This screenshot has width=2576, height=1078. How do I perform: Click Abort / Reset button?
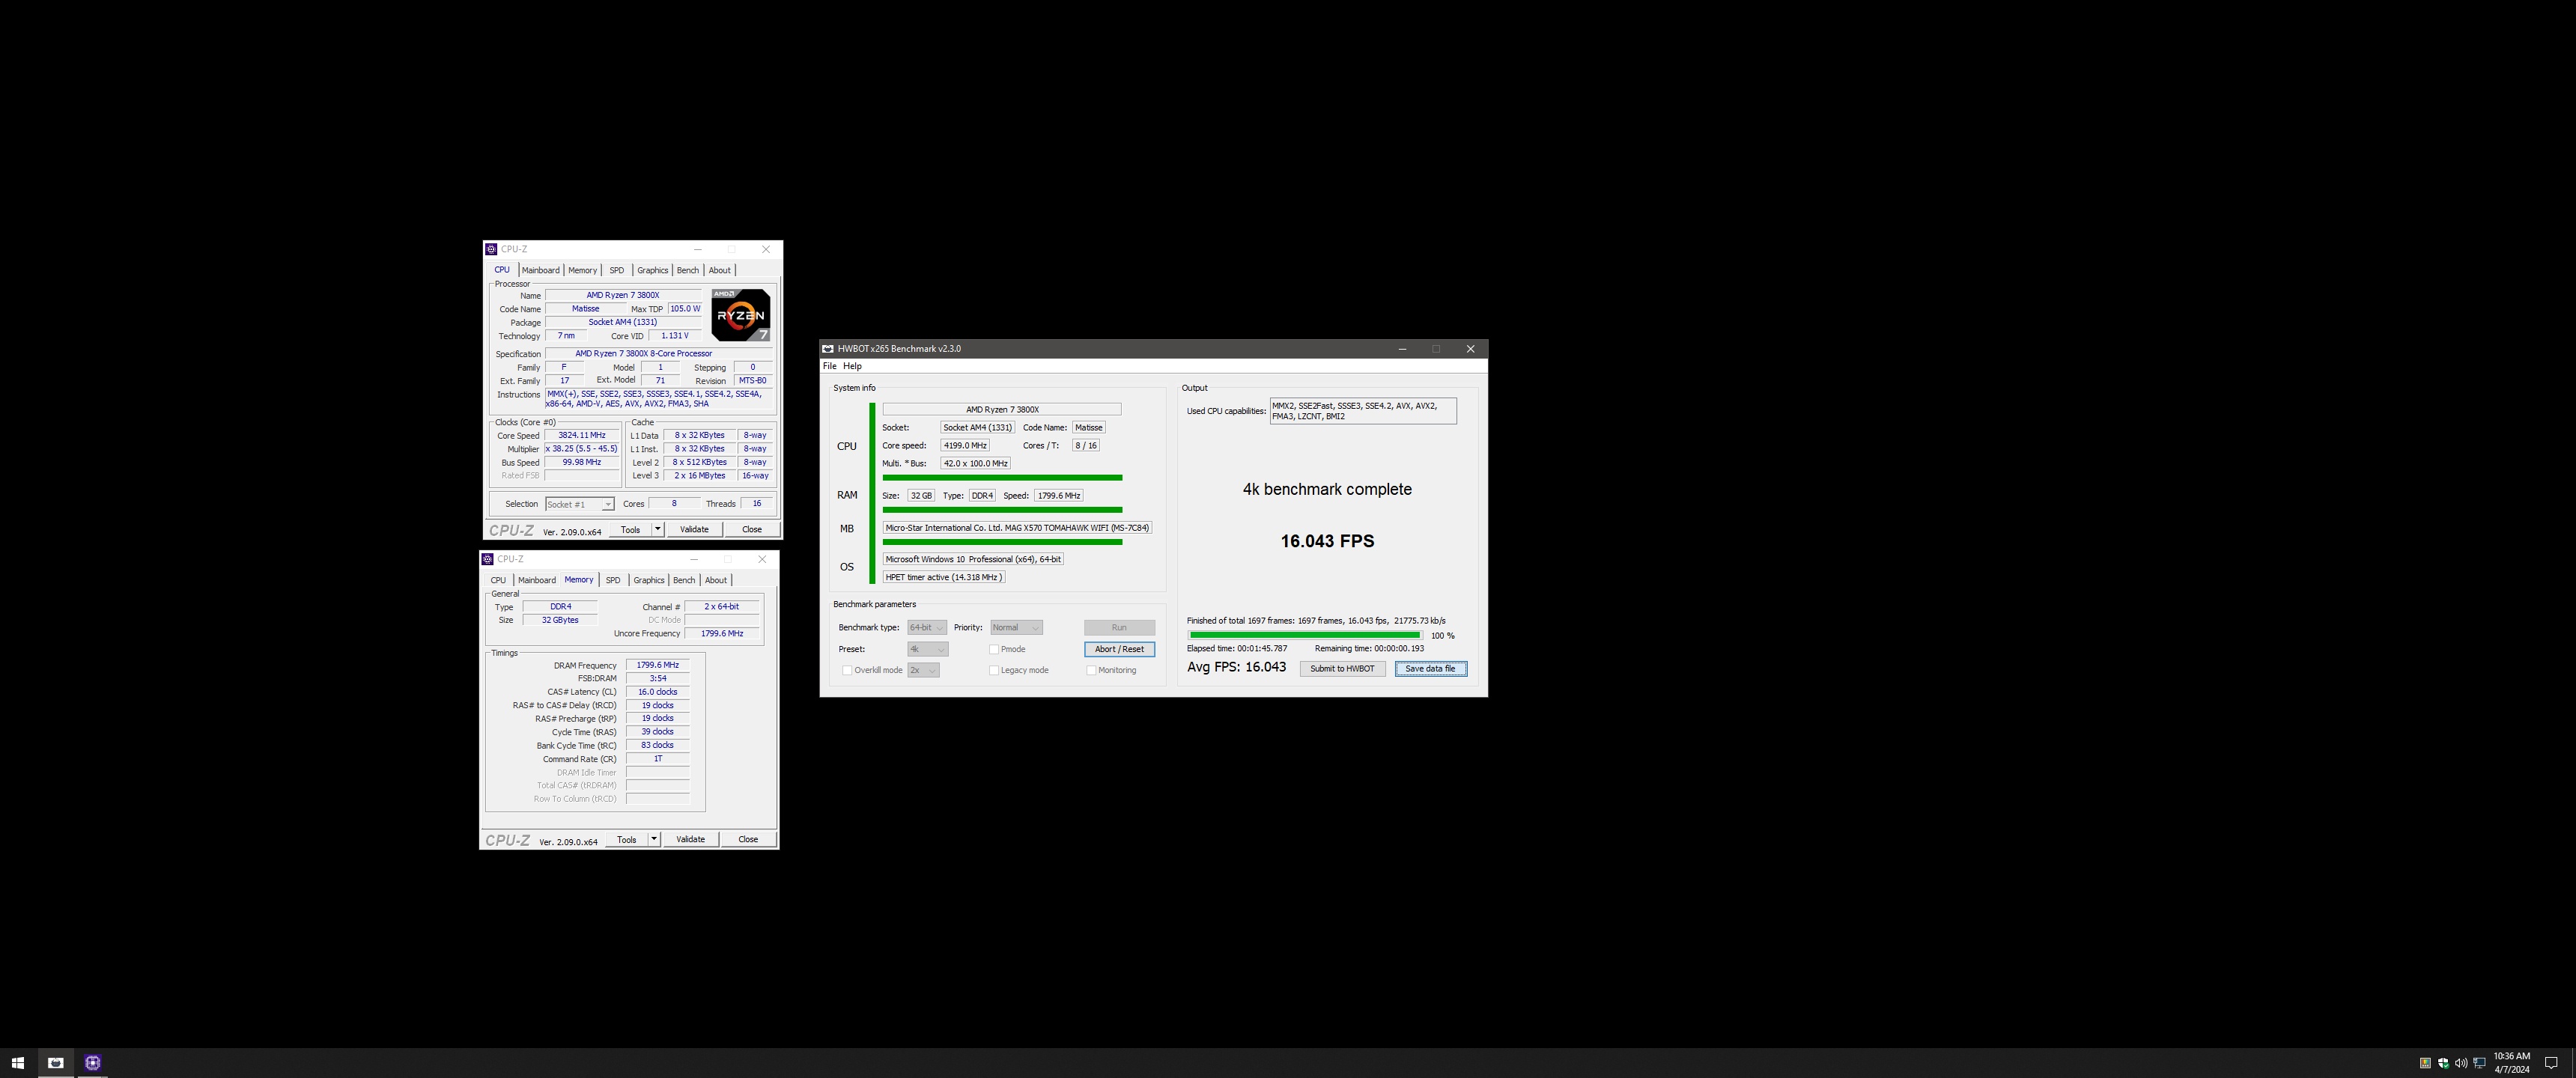pos(1119,649)
